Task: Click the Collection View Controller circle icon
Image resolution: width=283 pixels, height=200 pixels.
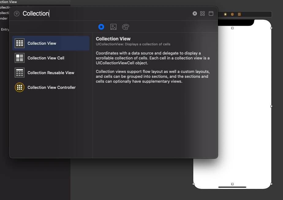Action: click(x=19, y=87)
